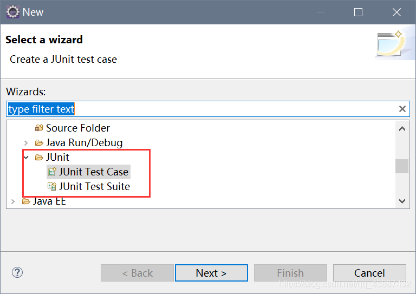This screenshot has width=416, height=294.
Task: Click the JUnit Test Case icon
Action: coord(52,172)
